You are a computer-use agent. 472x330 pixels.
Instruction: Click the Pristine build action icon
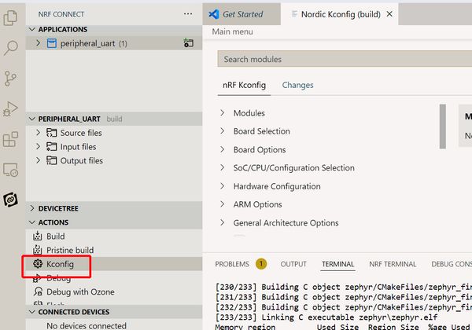tap(37, 250)
